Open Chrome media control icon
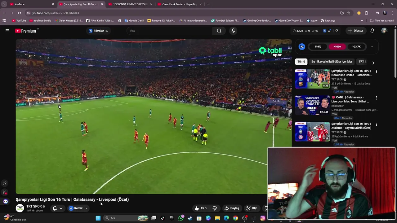 point(377,13)
